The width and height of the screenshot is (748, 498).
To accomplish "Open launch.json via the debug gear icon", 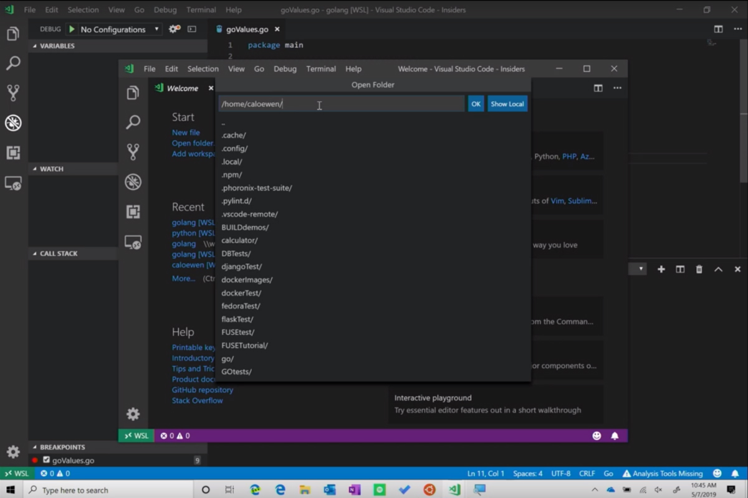I will point(175,29).
